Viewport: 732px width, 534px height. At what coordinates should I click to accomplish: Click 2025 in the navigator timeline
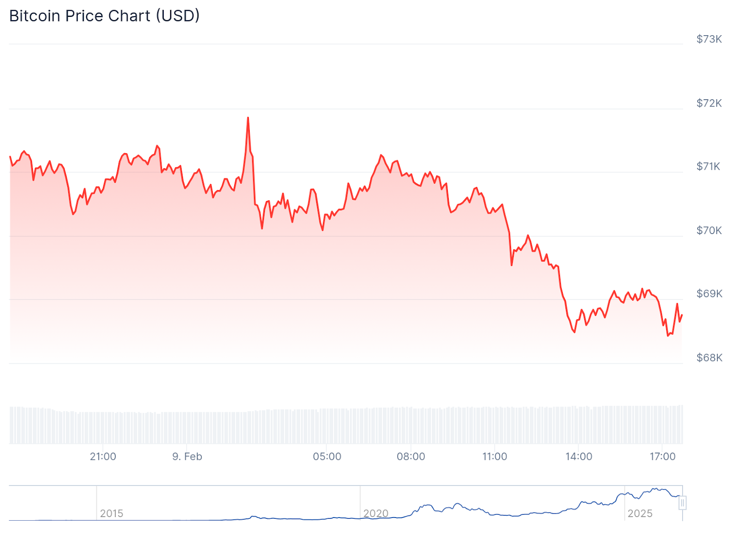coord(640,513)
